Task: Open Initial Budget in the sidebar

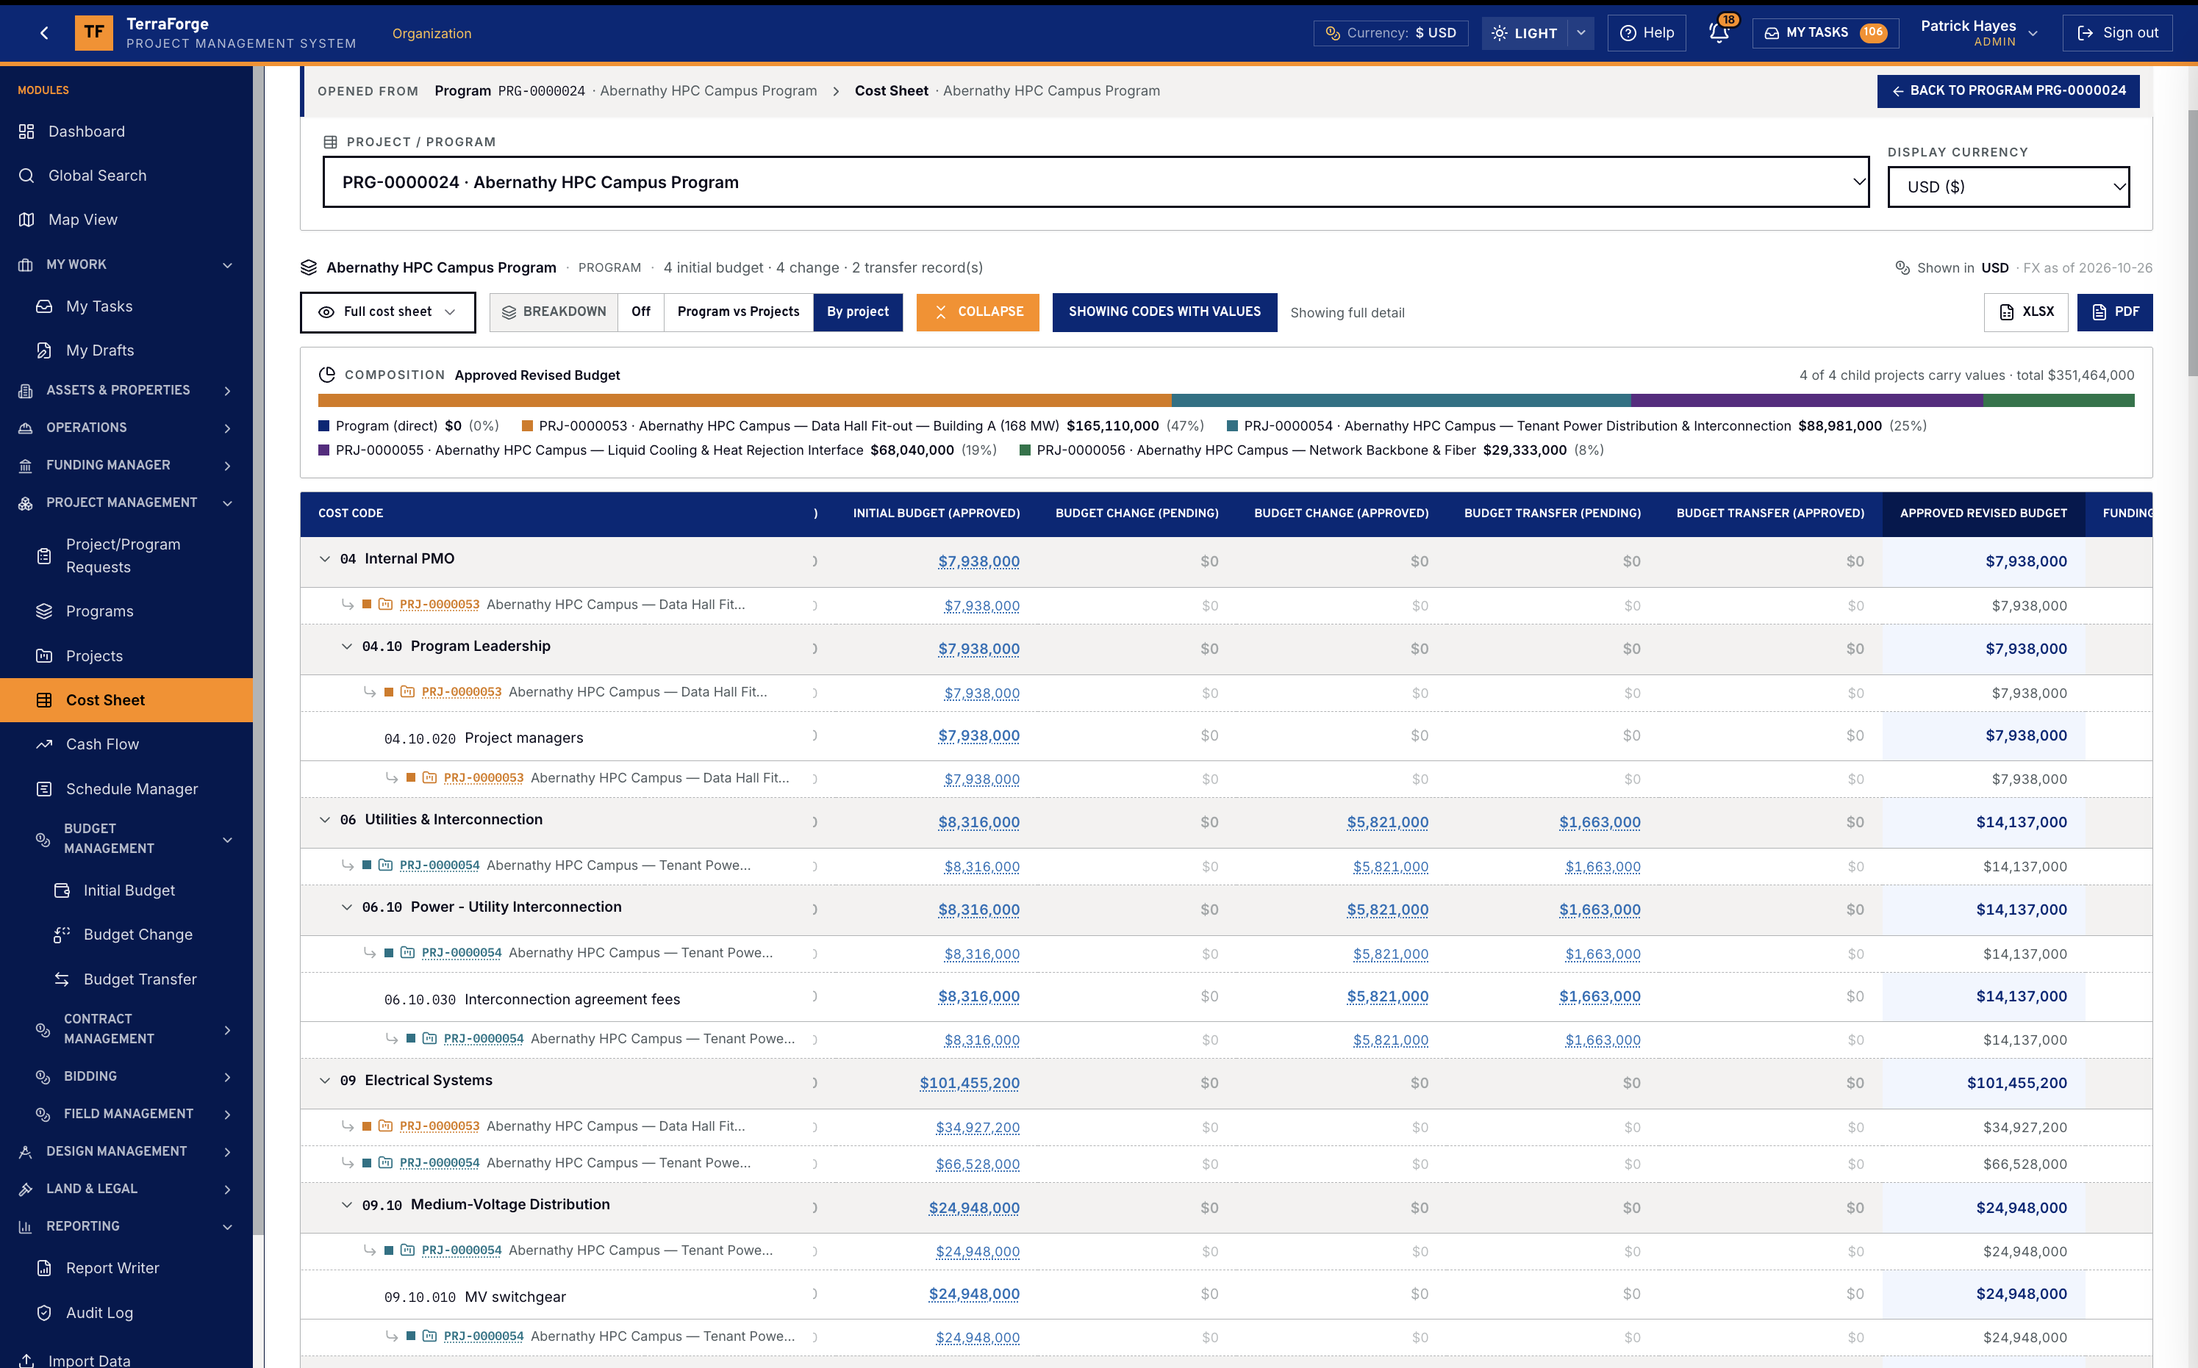Action: point(126,890)
